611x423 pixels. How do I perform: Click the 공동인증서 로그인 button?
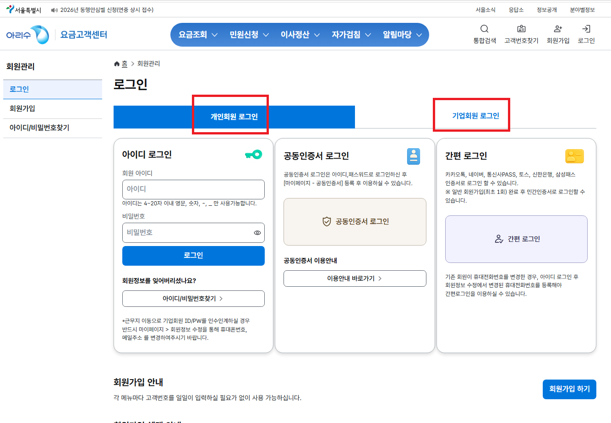[355, 222]
